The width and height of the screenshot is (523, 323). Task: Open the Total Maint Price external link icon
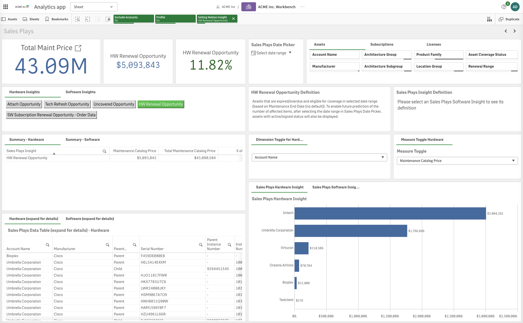coord(78,48)
